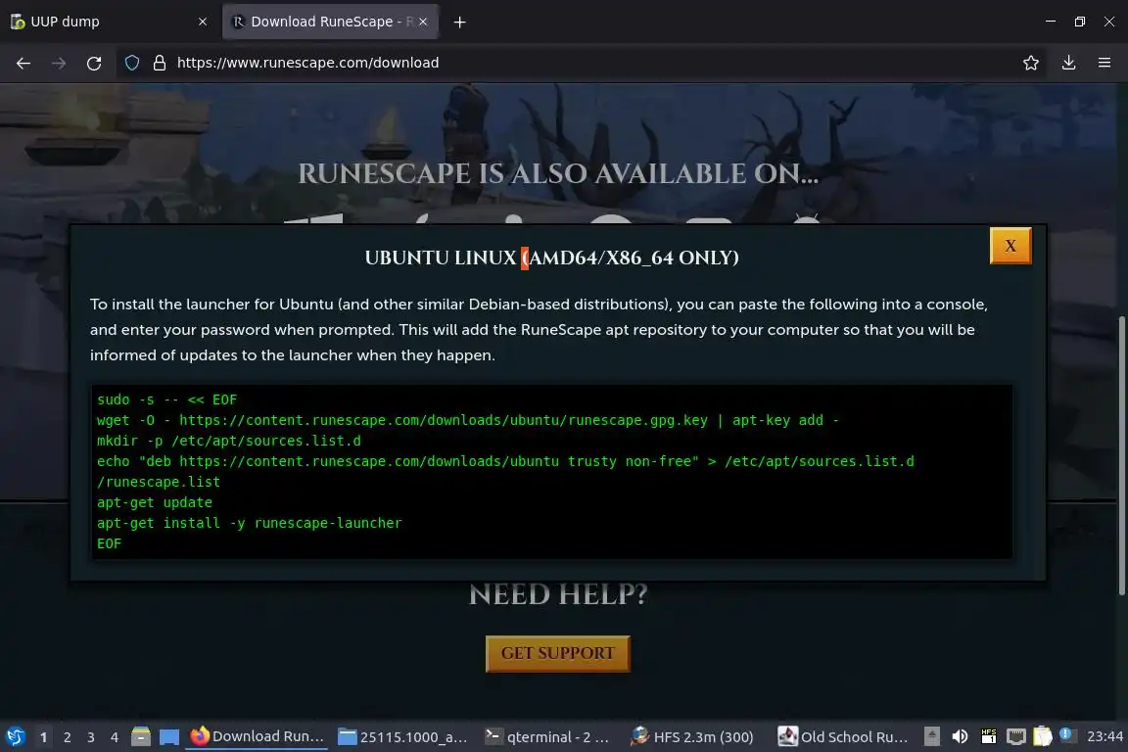Switch to workspace 2

coord(67,737)
